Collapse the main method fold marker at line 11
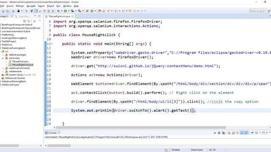Screen dimensions: 271x152 coord(52,44)
